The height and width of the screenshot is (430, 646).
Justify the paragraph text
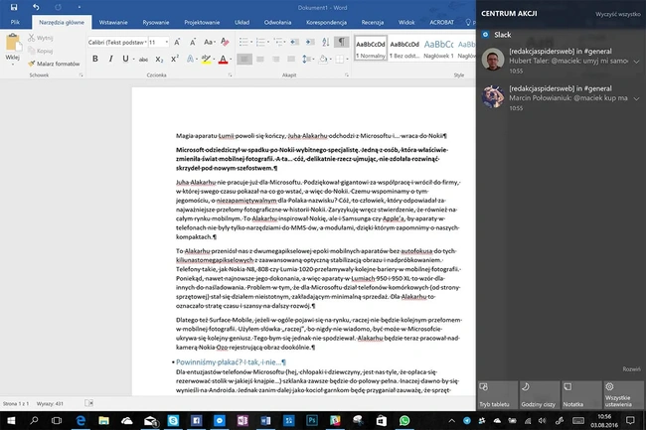(x=291, y=60)
